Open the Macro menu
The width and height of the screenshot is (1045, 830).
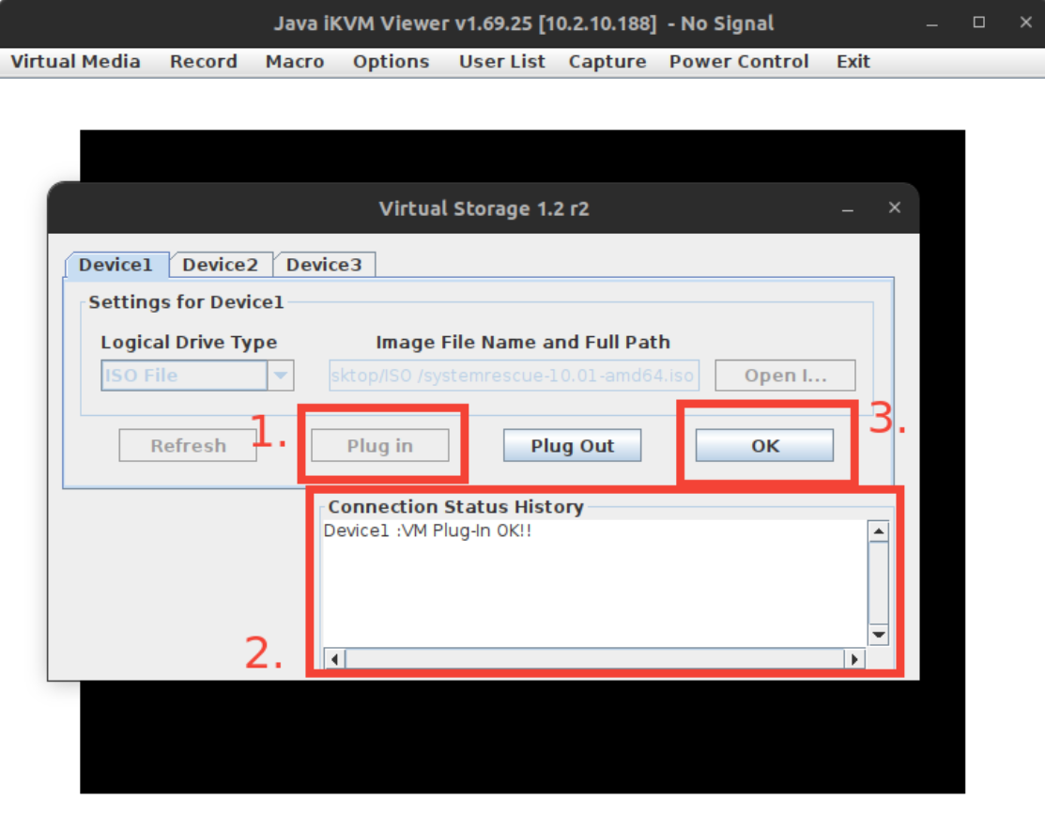point(295,62)
